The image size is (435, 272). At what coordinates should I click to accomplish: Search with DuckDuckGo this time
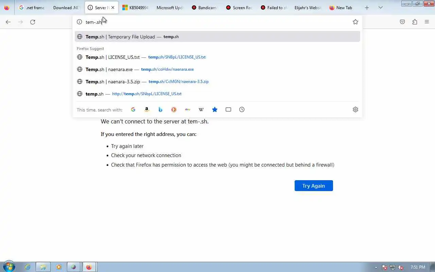coord(174,109)
